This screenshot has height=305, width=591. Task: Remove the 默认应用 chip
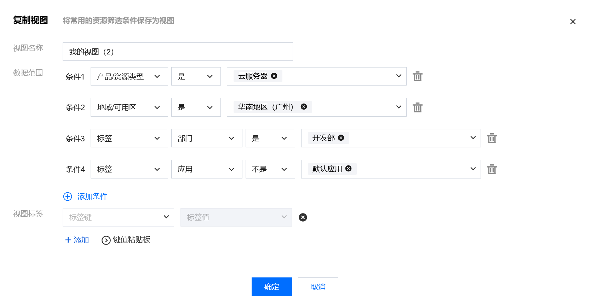[x=348, y=169]
